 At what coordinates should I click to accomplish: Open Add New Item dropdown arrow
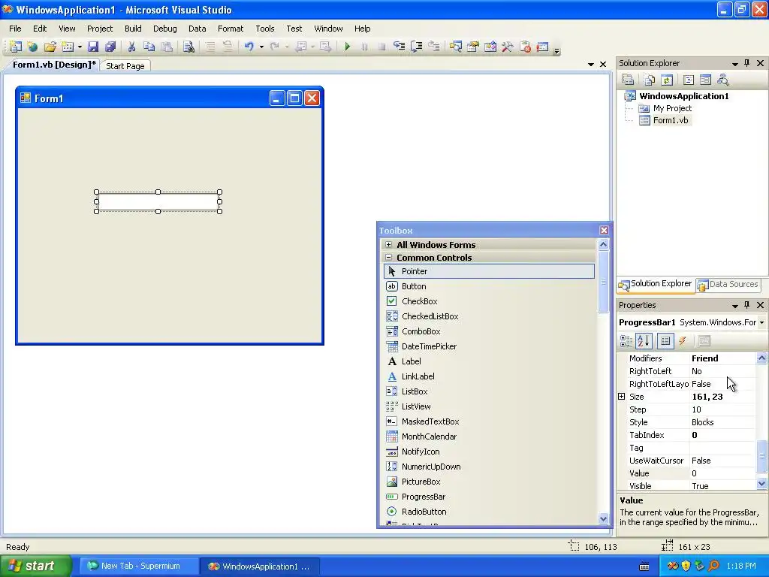[x=80, y=47]
